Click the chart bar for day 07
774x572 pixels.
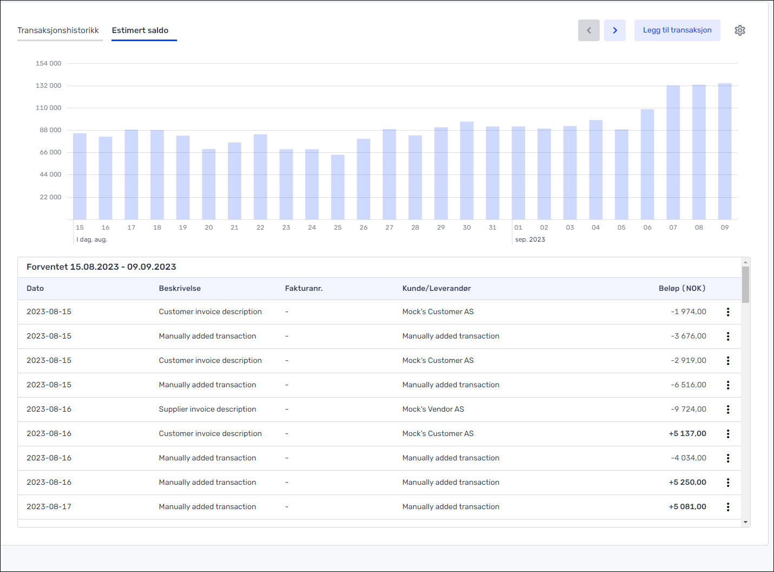[673, 152]
